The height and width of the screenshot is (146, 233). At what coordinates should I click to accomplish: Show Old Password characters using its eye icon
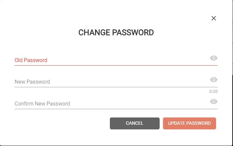click(x=214, y=58)
